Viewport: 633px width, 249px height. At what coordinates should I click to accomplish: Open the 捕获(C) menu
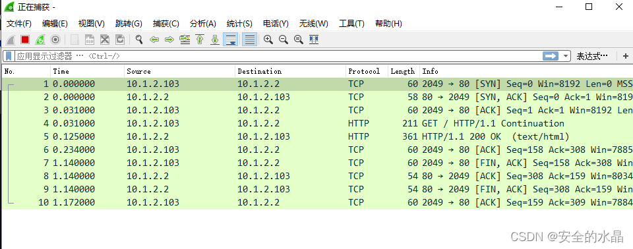click(x=166, y=24)
